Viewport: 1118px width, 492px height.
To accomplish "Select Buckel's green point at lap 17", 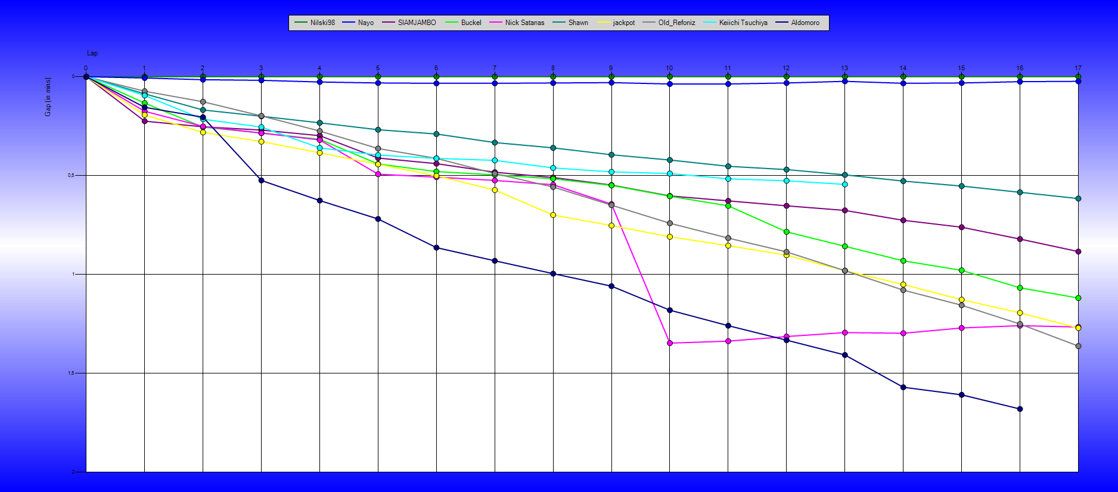I will click(1078, 298).
